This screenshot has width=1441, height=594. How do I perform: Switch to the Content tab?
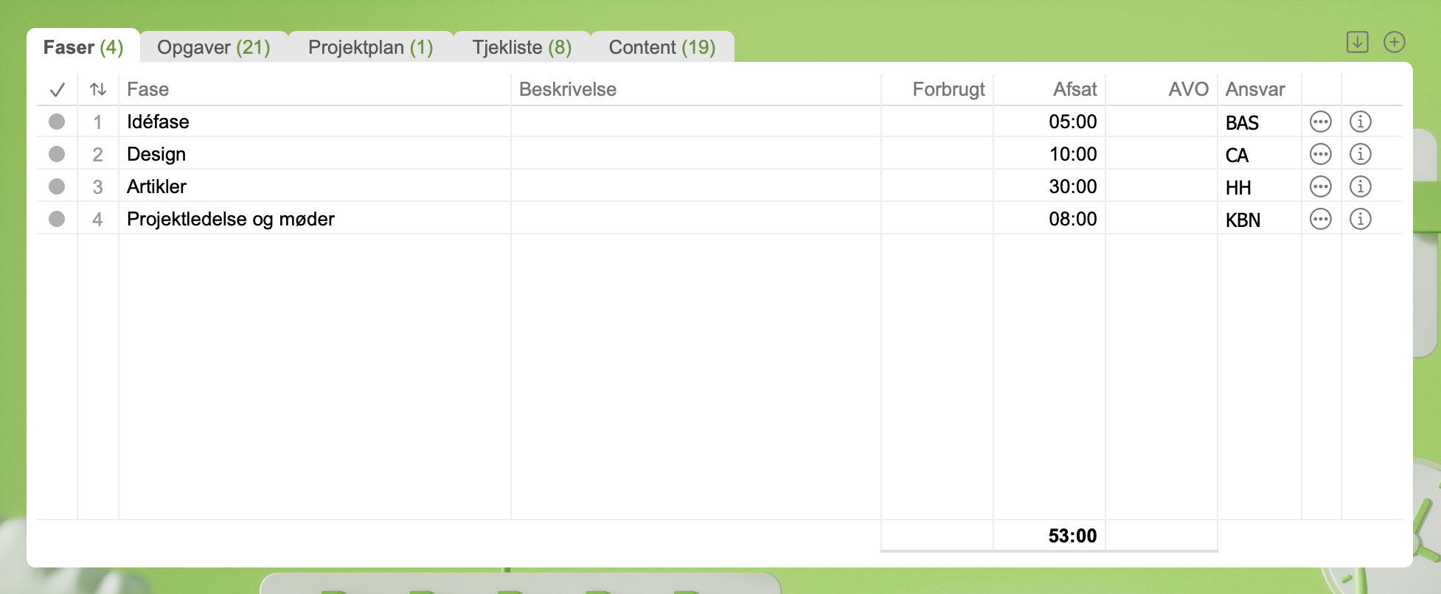tap(662, 47)
